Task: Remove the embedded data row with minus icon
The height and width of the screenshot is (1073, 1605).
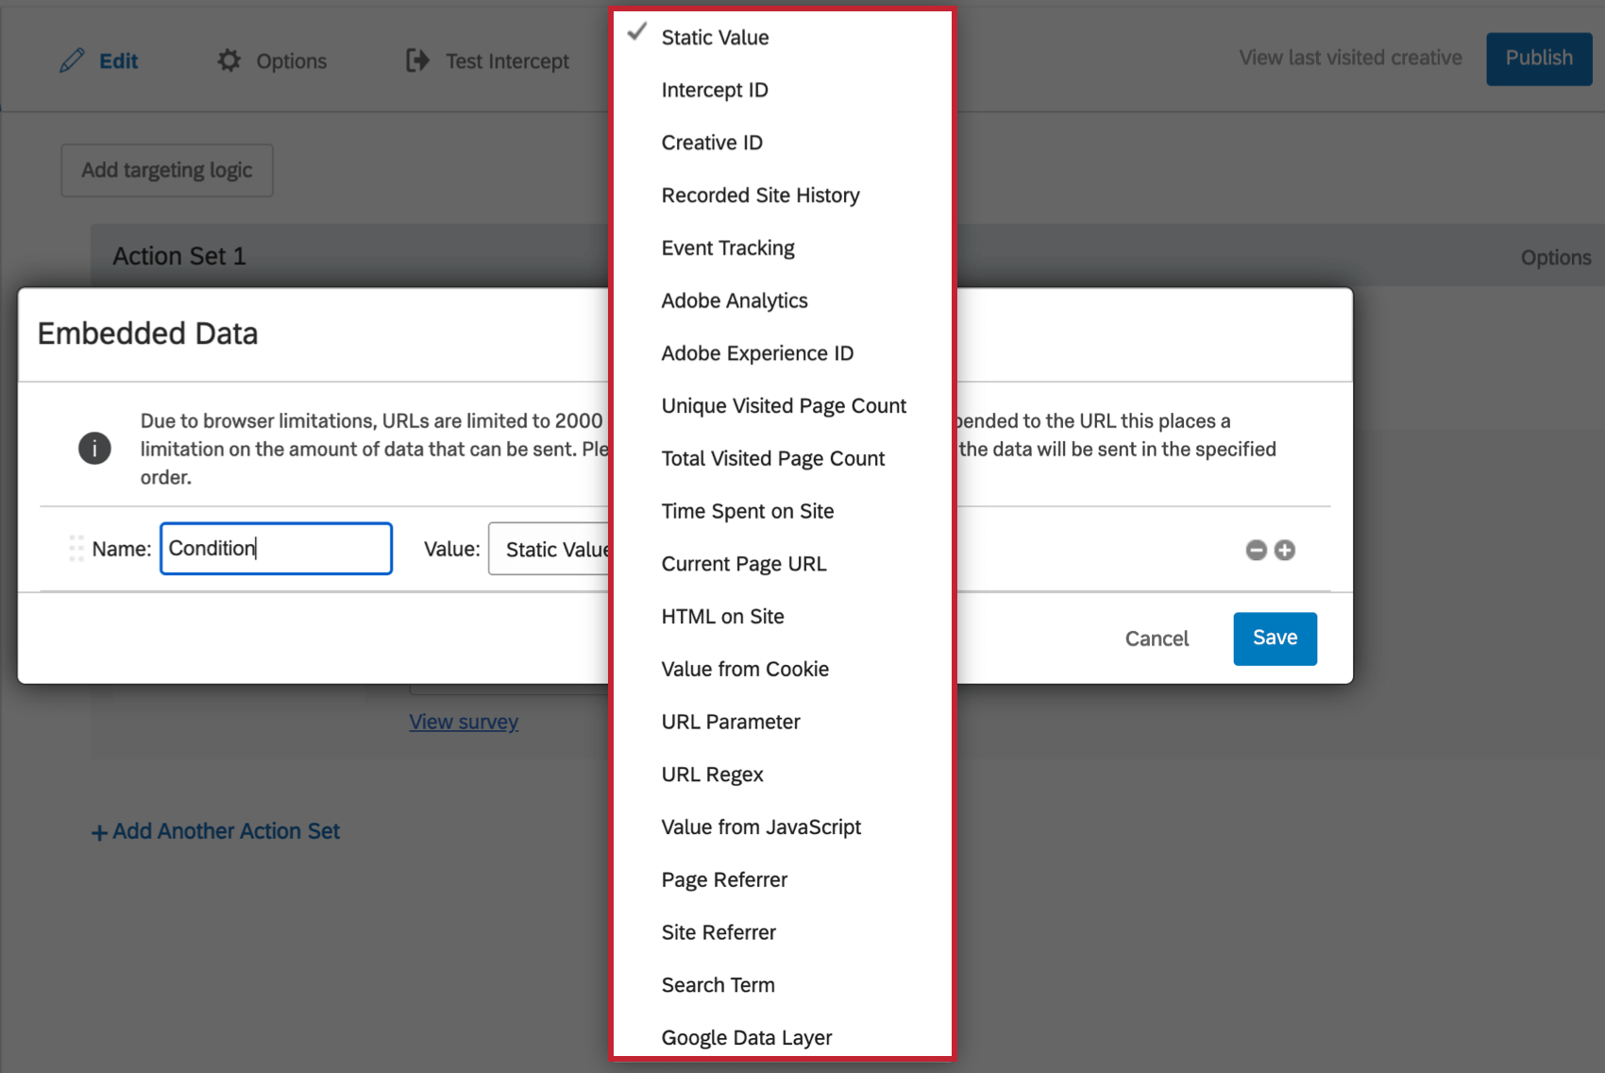Action: click(1256, 549)
